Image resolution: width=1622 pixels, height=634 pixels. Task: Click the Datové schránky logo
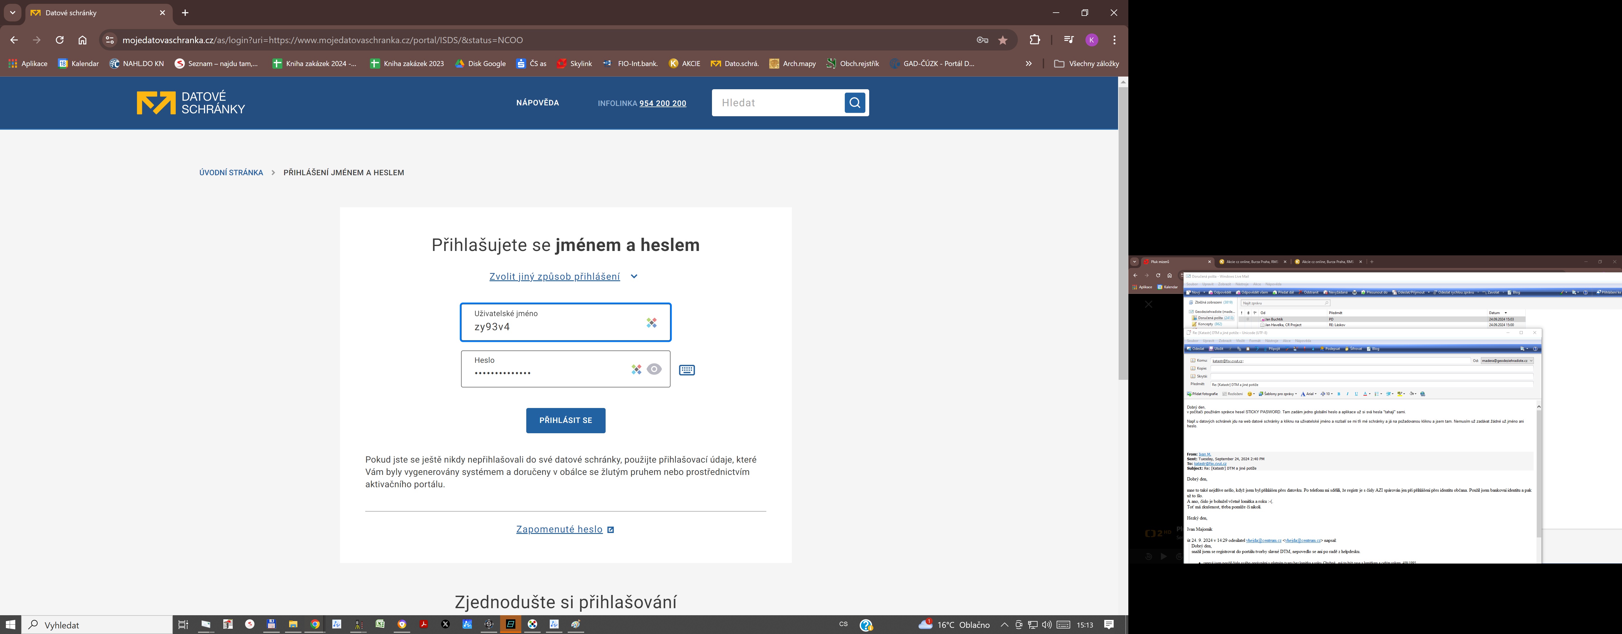191,103
